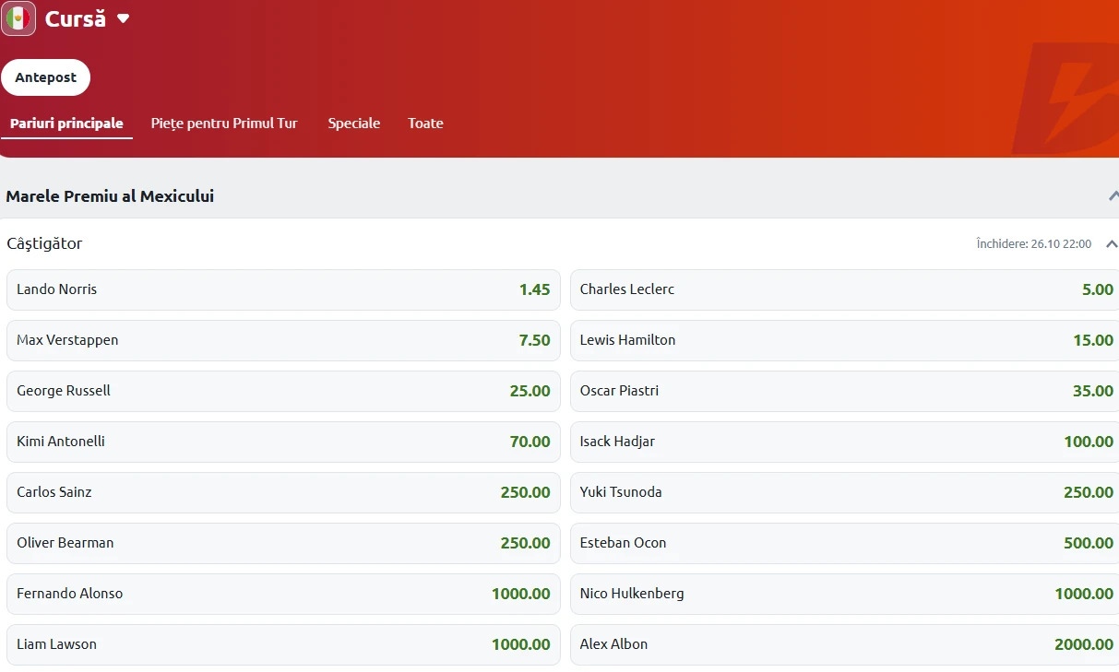Bet on Lando Norris at 1.45

283,289
